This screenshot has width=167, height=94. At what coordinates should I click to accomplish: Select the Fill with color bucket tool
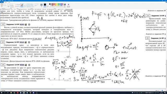17,5
